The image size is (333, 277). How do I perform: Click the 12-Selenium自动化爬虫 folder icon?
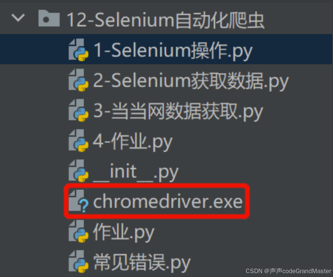(49, 18)
